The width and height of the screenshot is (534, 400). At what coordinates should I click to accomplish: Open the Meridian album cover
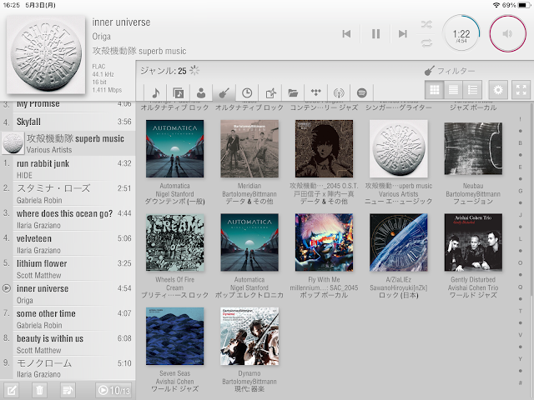[x=249, y=148]
